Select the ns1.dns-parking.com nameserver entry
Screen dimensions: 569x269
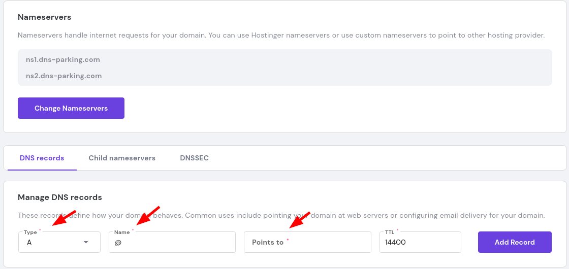point(63,59)
